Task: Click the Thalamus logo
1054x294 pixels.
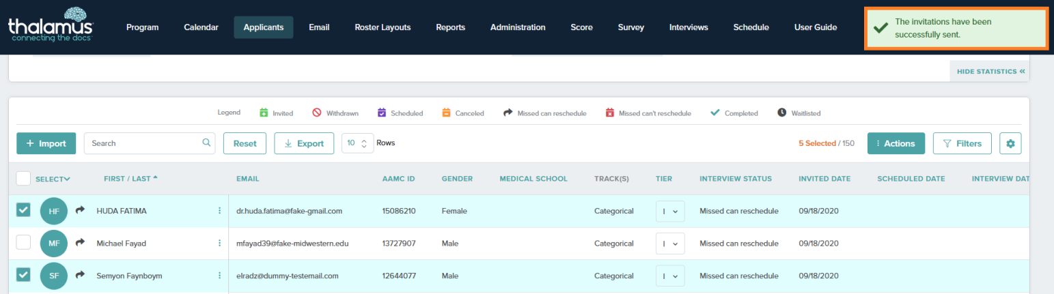Action: click(x=51, y=25)
